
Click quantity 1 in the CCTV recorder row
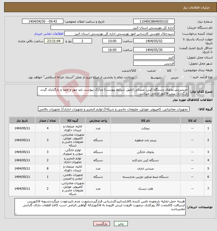[x=47, y=177]
